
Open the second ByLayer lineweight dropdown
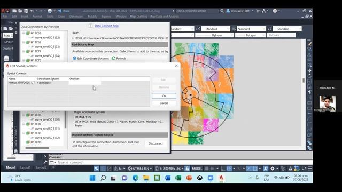[x=250, y=35]
